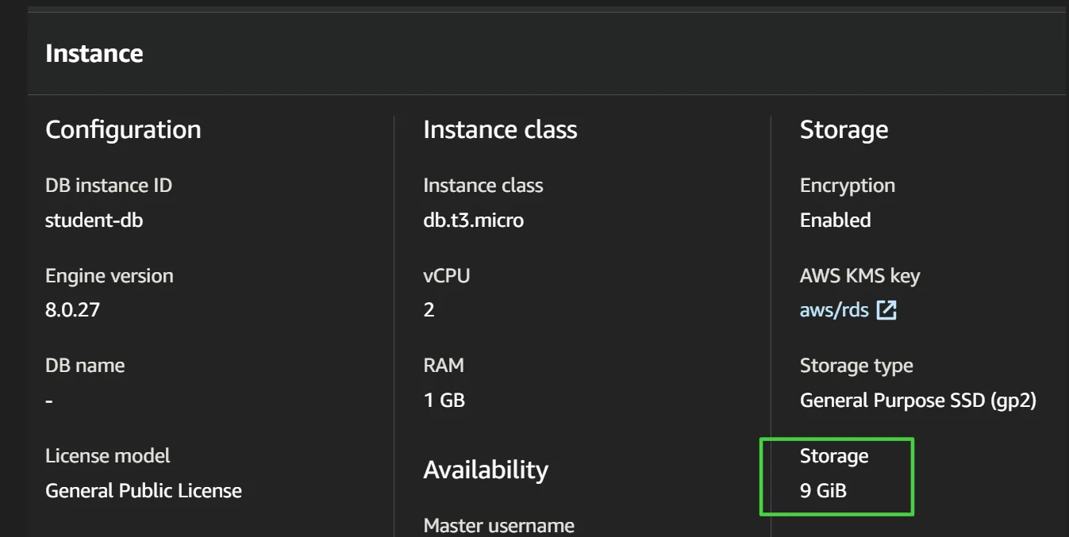The width and height of the screenshot is (1069, 537).
Task: Click the General Public License value
Action: tap(143, 491)
